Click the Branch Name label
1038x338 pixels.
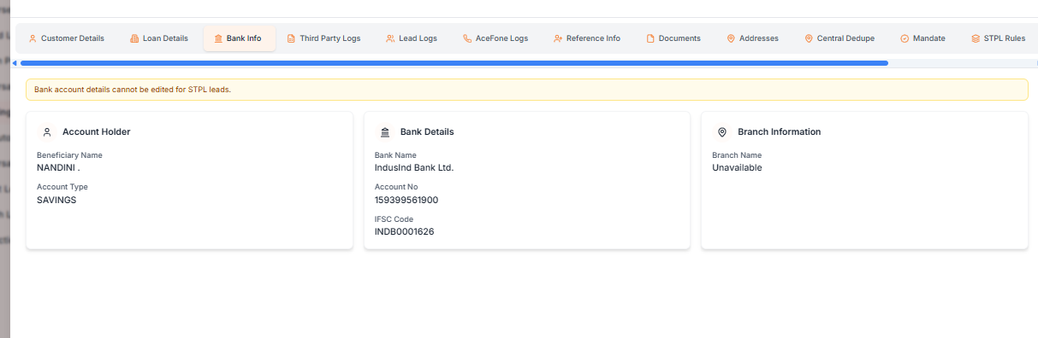click(x=737, y=155)
